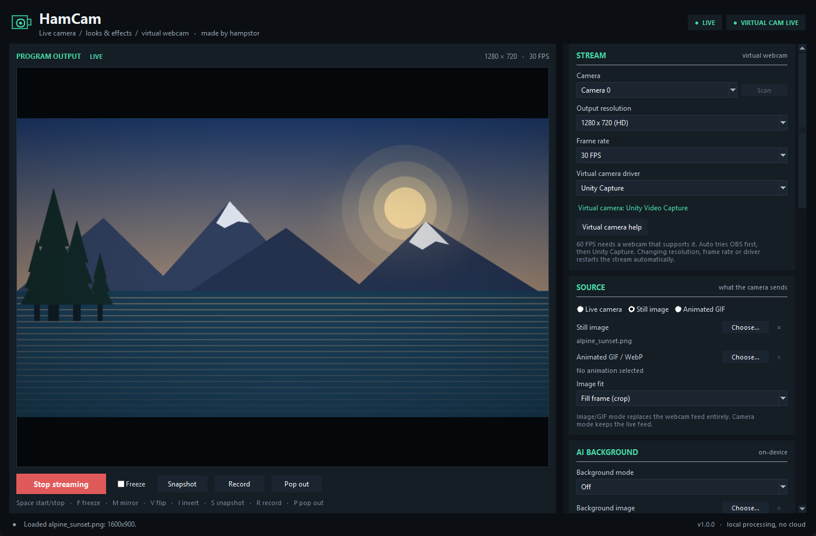Click the "PROGRAM OUTPUT" panel heading
816x536 pixels.
tap(49, 57)
